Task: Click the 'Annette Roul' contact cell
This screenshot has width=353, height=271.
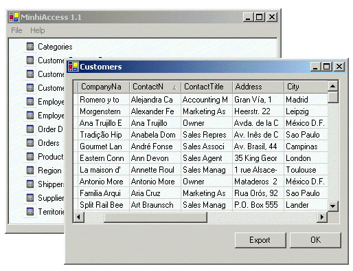Action: point(155,170)
